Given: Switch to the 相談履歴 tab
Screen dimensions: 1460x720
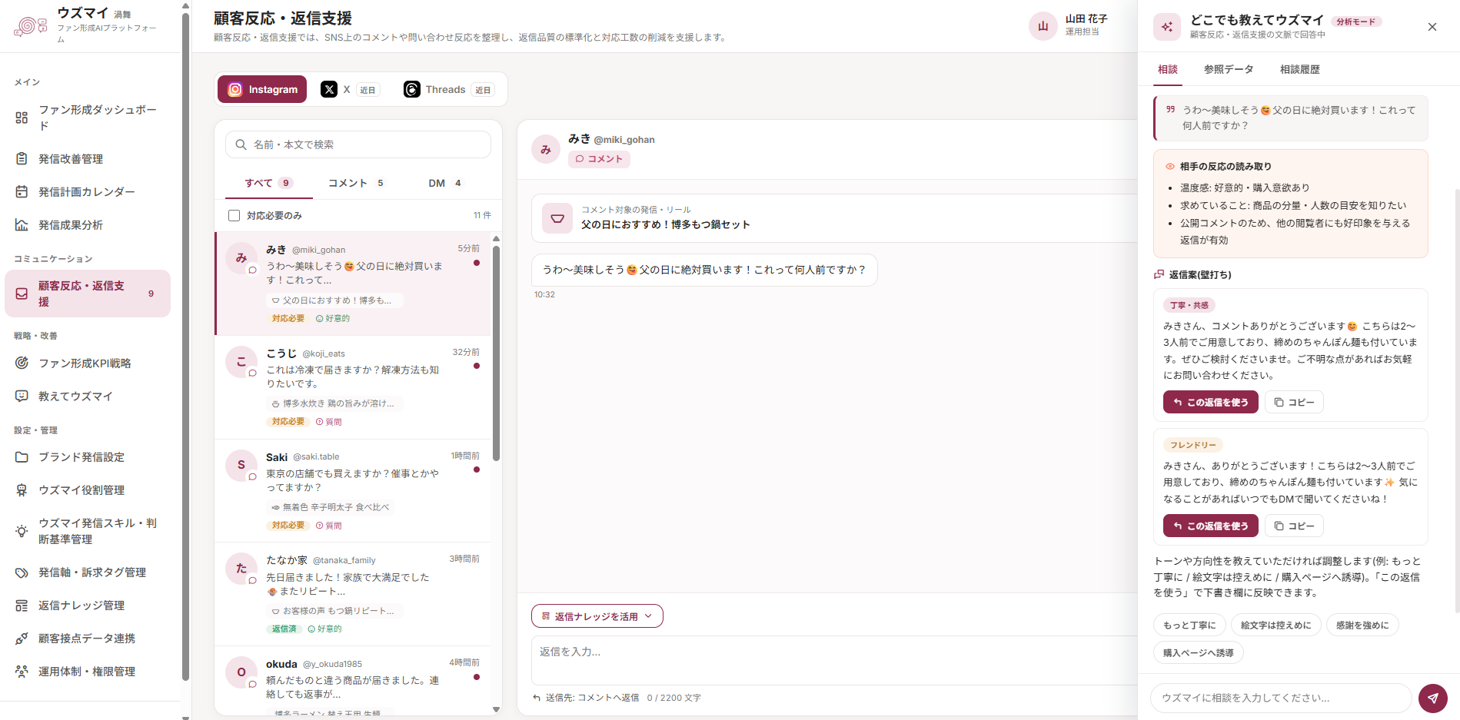Looking at the screenshot, I should [x=1299, y=69].
